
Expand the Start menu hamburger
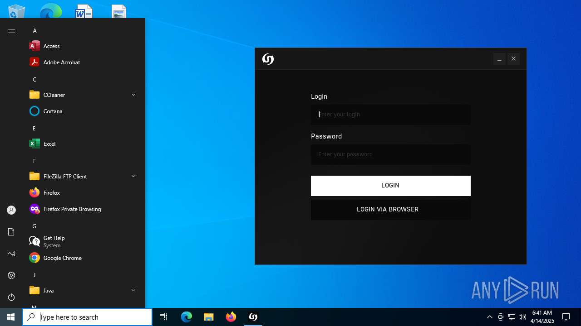[11, 31]
